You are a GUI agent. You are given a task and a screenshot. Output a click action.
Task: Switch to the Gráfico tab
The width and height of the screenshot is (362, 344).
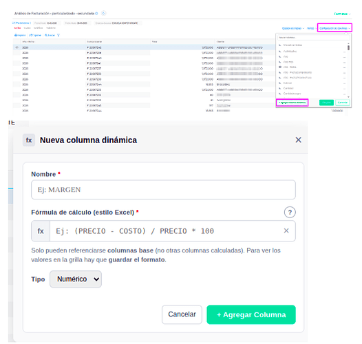click(x=39, y=28)
